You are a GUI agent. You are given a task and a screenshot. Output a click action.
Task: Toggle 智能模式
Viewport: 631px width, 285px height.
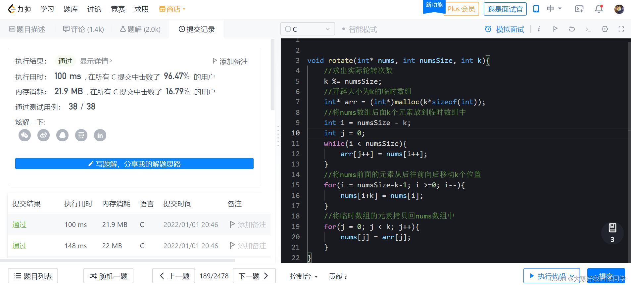[x=360, y=29]
